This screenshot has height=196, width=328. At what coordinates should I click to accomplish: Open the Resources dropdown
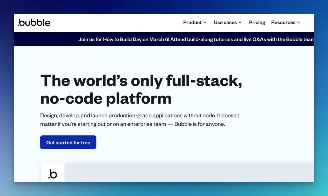point(285,22)
